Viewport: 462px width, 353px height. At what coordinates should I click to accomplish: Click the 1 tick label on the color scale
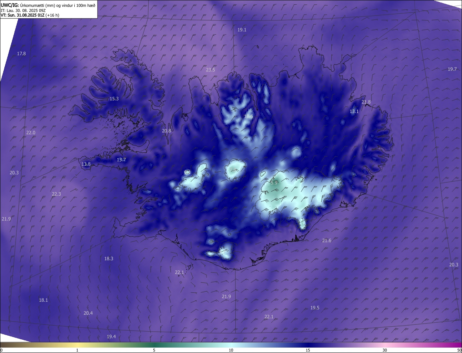77,350
